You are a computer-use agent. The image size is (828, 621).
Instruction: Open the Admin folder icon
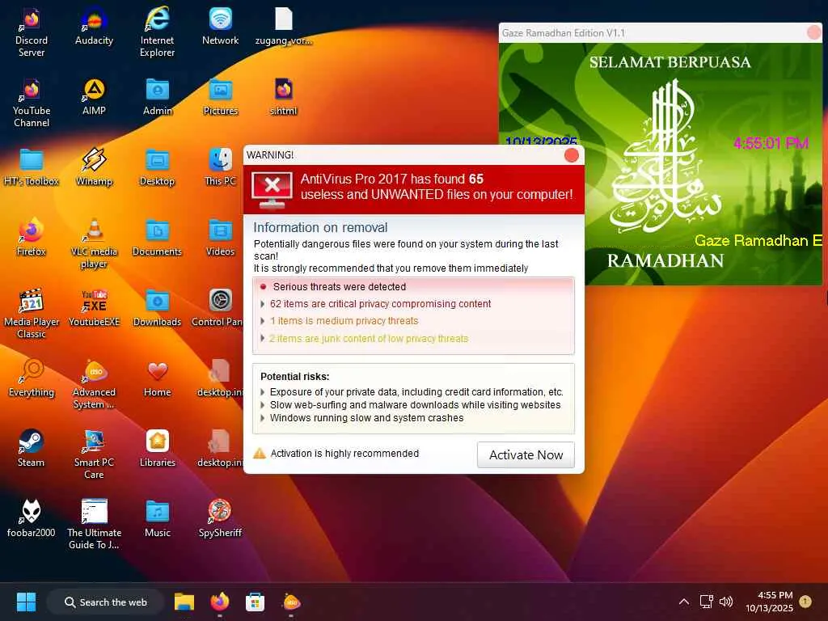tap(158, 97)
